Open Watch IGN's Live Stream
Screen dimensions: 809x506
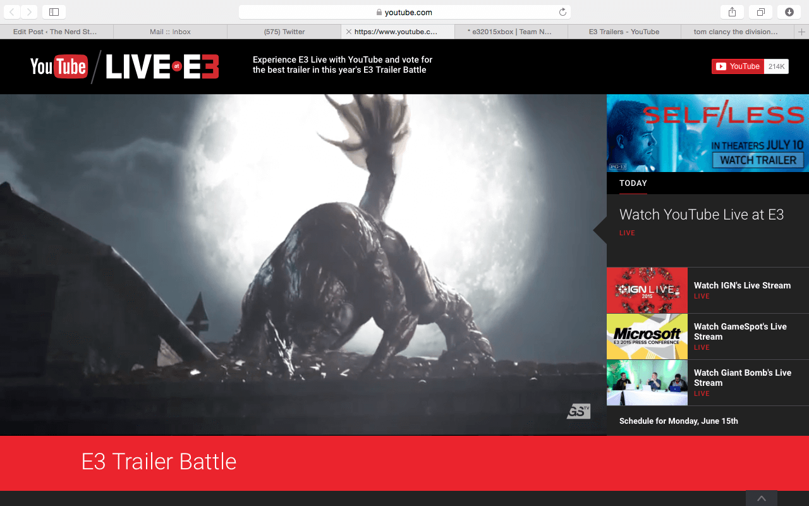pyautogui.click(x=743, y=285)
